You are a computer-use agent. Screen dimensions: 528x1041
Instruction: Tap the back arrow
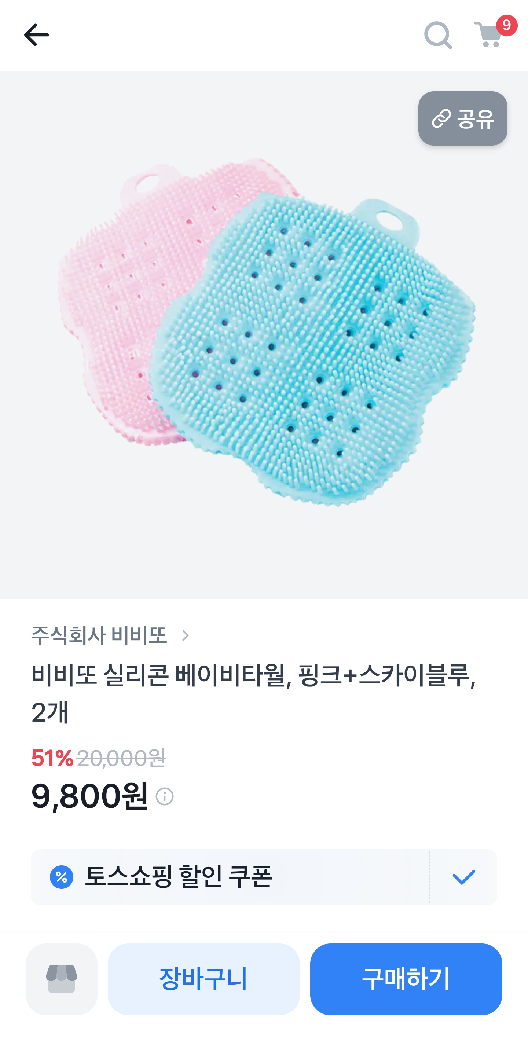click(x=36, y=35)
